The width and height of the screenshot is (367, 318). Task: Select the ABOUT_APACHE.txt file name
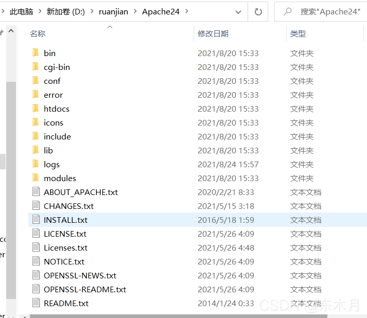(x=81, y=192)
